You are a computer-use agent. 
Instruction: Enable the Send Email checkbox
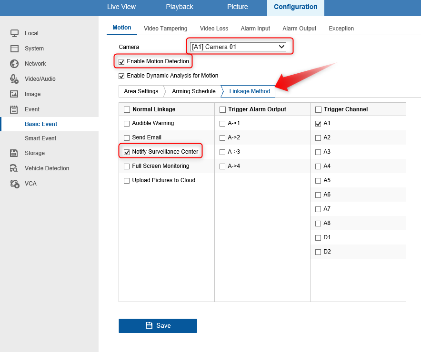(127, 138)
